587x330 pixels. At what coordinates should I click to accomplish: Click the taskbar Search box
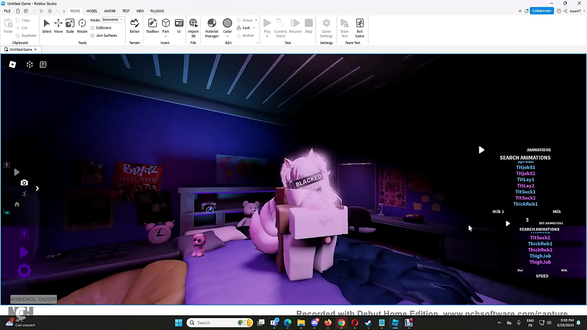click(220, 323)
